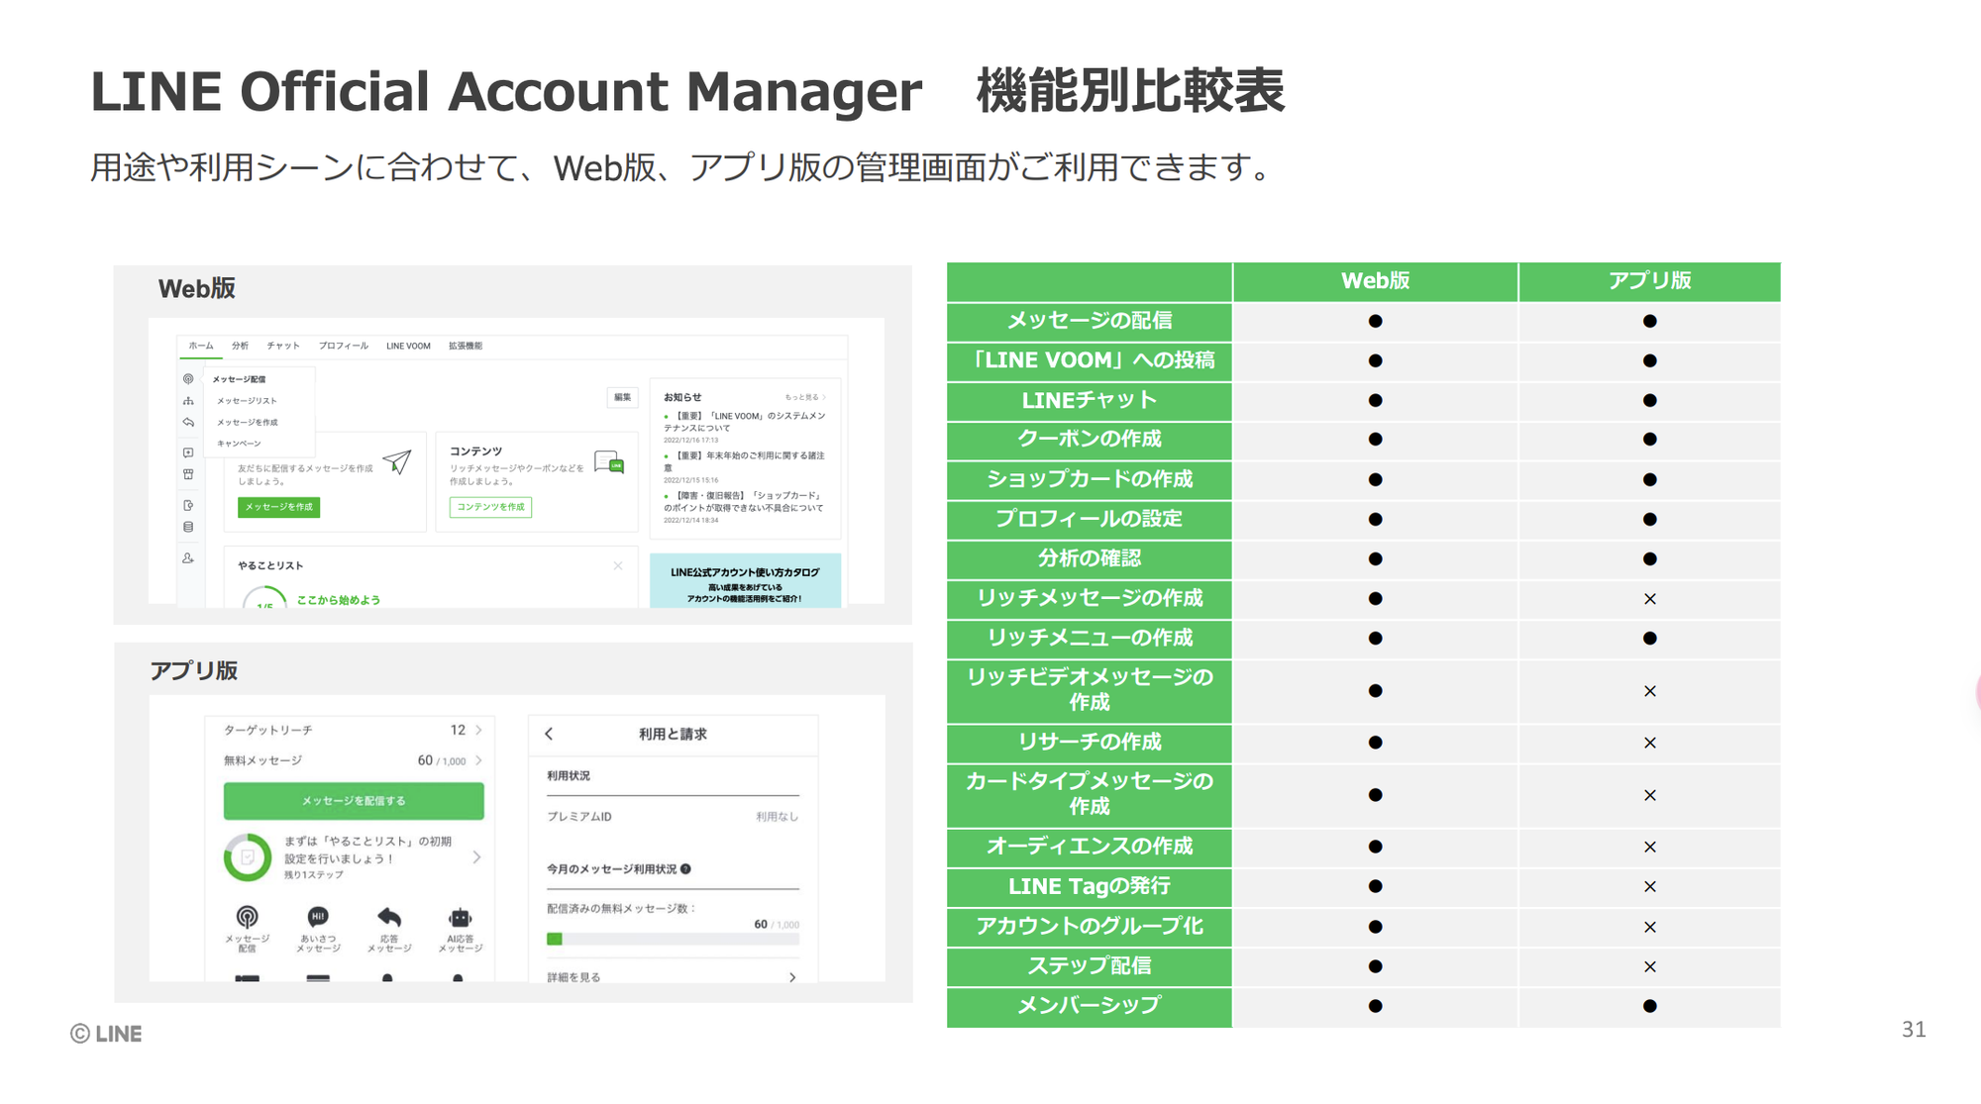This screenshot has width=1981, height=1104.
Task: Click the プレミアムID row
Action: click(x=673, y=817)
